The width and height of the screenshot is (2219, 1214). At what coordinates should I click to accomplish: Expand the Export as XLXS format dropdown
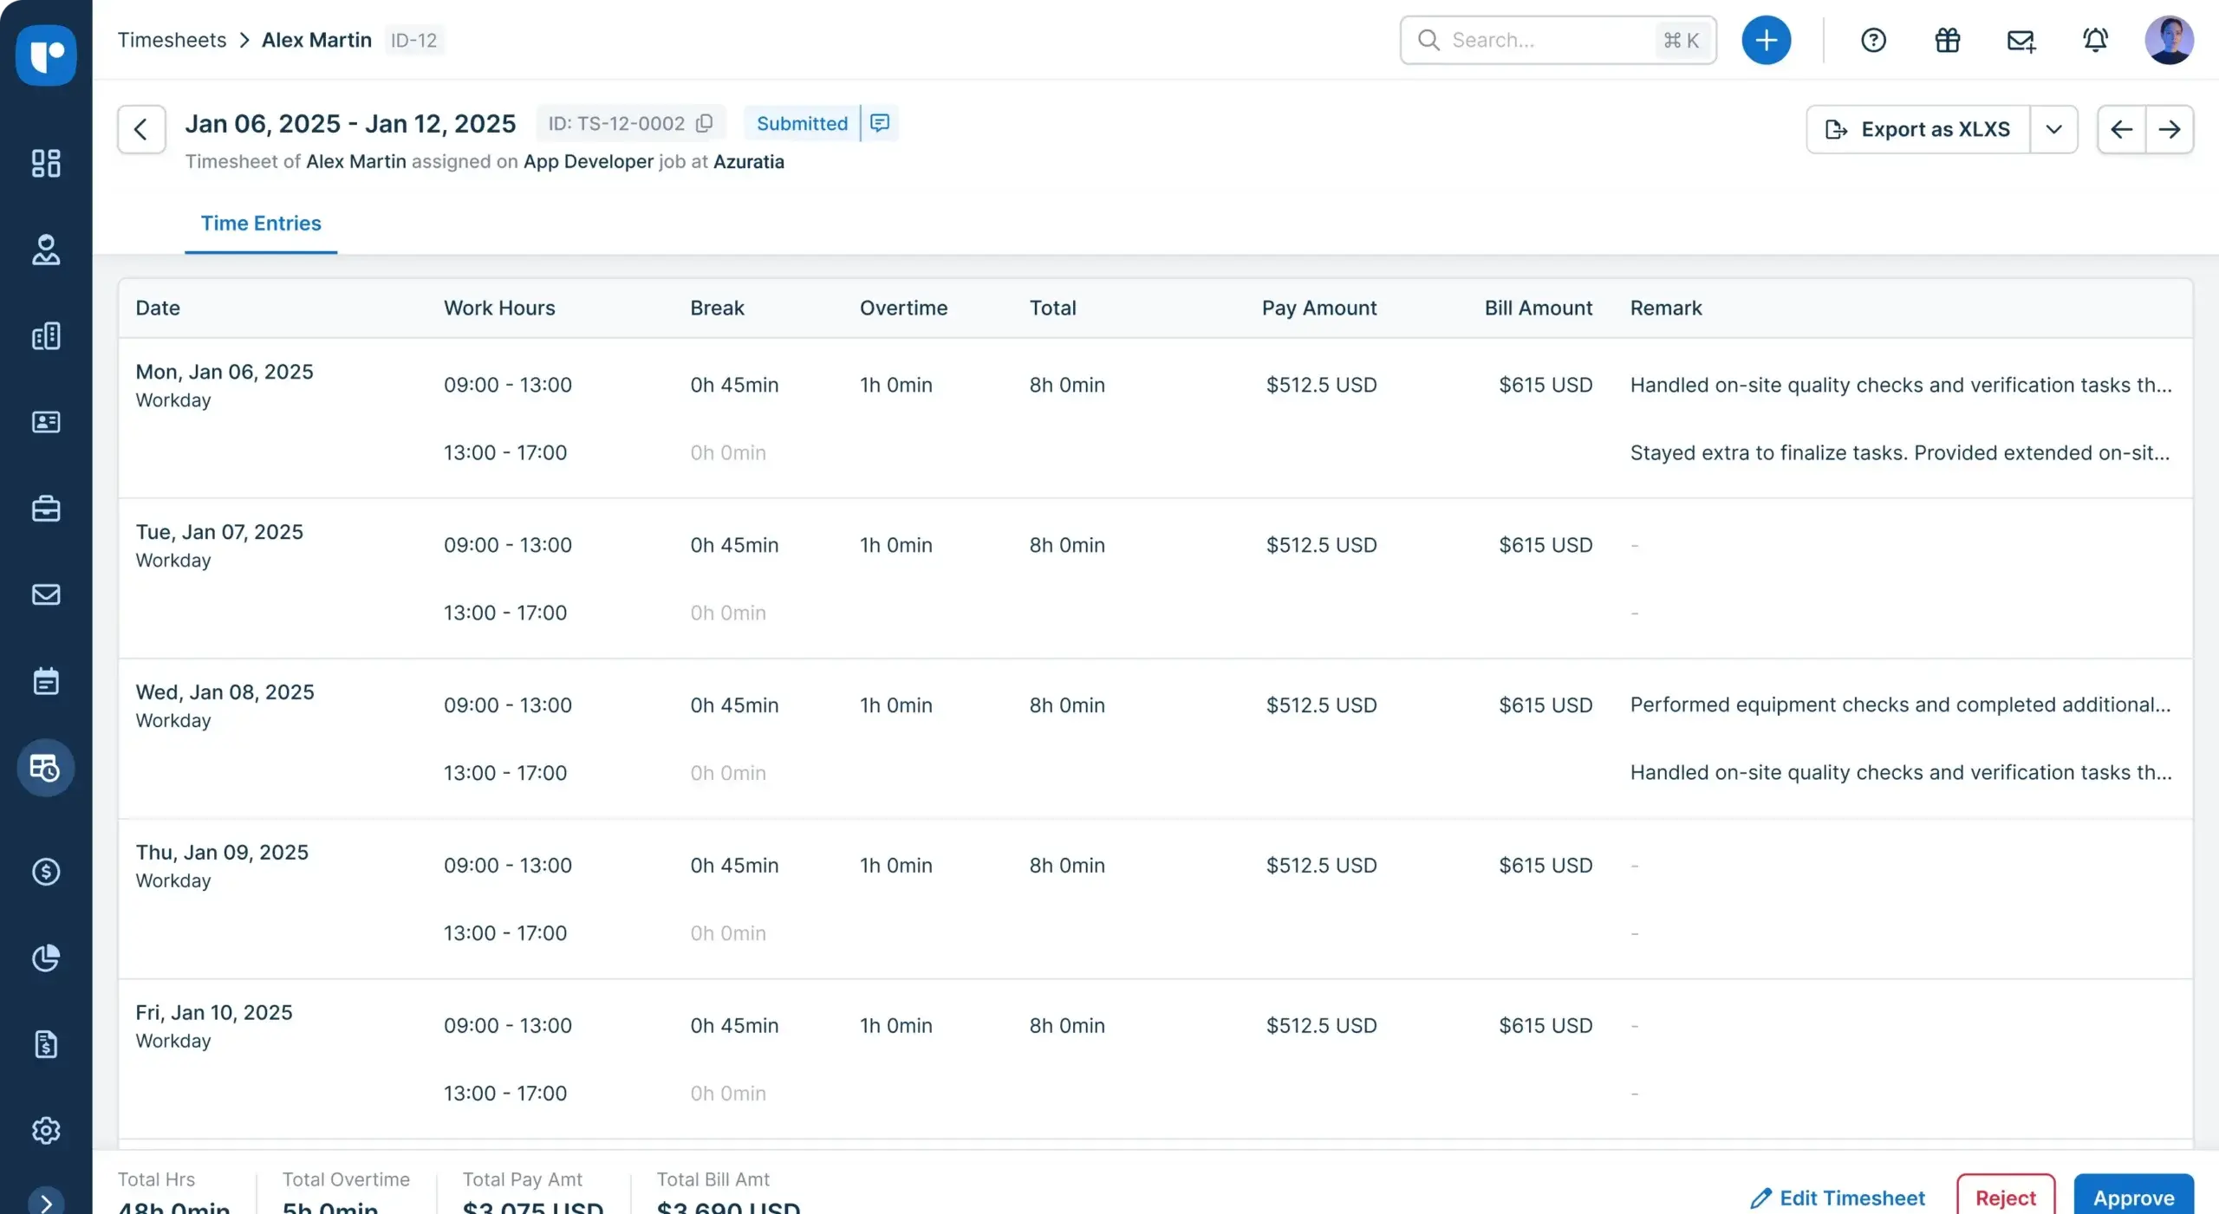tap(2054, 128)
